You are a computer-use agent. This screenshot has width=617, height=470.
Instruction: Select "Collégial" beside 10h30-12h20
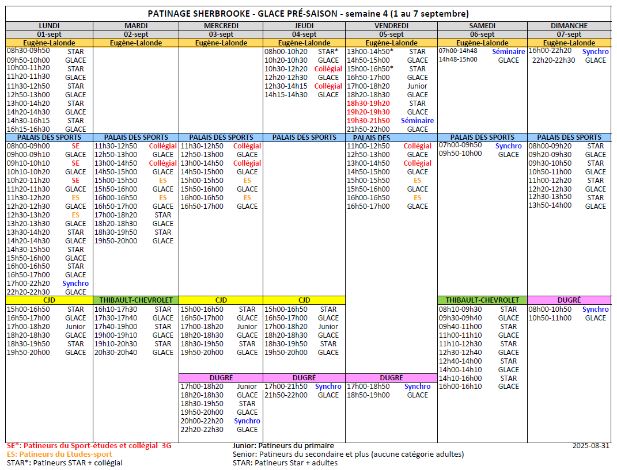point(328,69)
